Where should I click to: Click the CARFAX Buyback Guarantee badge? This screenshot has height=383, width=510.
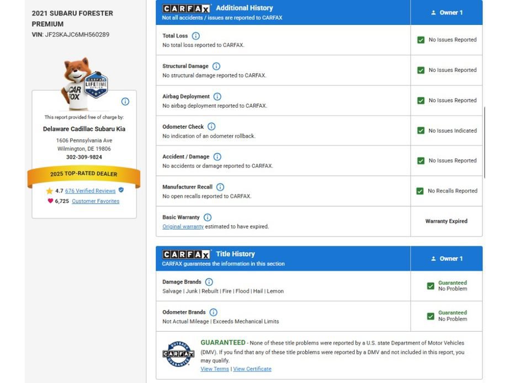click(178, 354)
